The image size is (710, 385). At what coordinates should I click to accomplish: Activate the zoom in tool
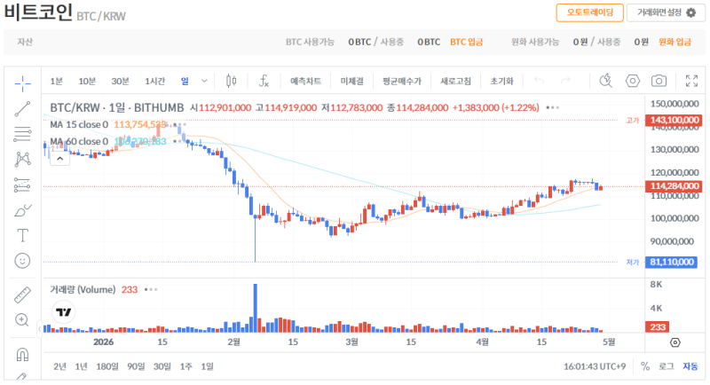coord(23,320)
